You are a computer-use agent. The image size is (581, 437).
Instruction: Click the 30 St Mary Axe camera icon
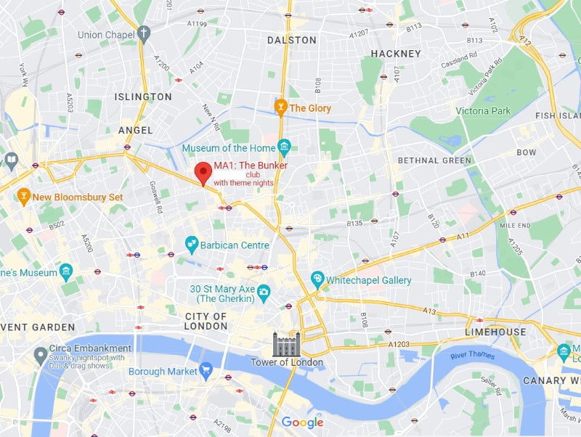264,294
